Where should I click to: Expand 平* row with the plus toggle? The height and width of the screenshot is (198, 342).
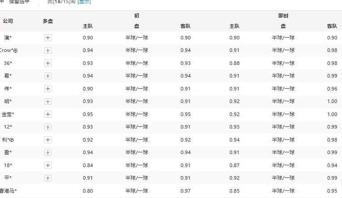tap(48, 178)
